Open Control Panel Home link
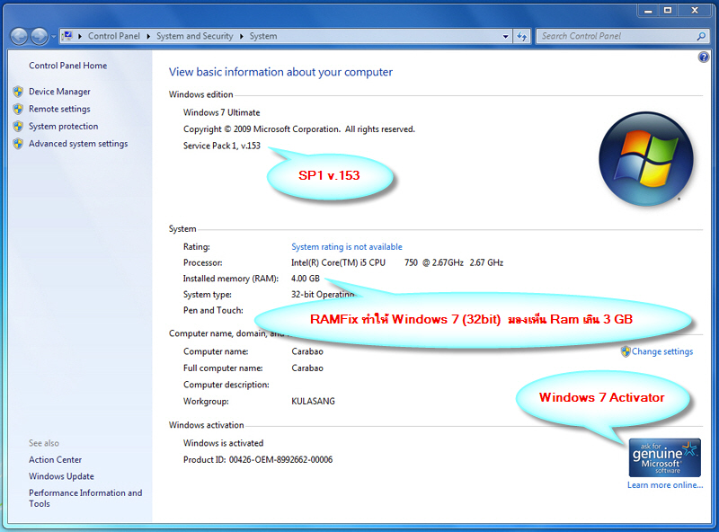Viewport: 719px width, 532px height. tap(68, 66)
